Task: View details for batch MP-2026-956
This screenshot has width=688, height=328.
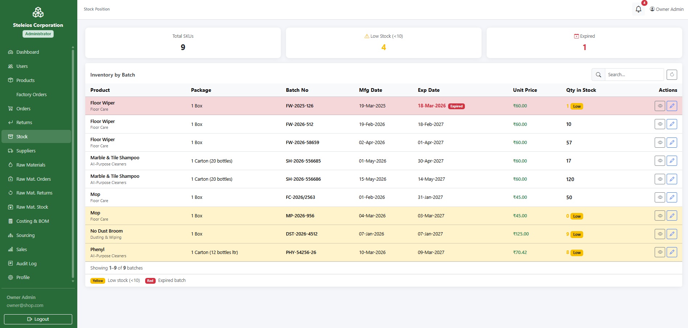Action: tap(660, 216)
